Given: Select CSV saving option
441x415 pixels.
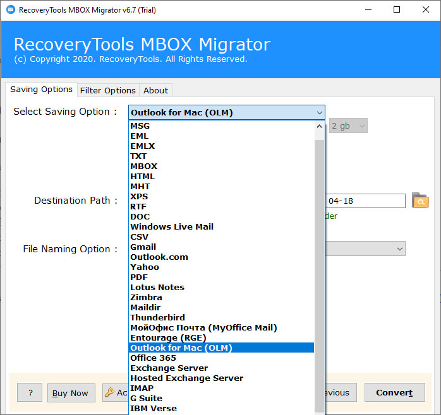Looking at the screenshot, I should [221, 237].
